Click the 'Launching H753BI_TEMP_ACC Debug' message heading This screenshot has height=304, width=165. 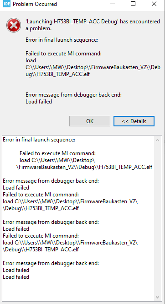93,25
